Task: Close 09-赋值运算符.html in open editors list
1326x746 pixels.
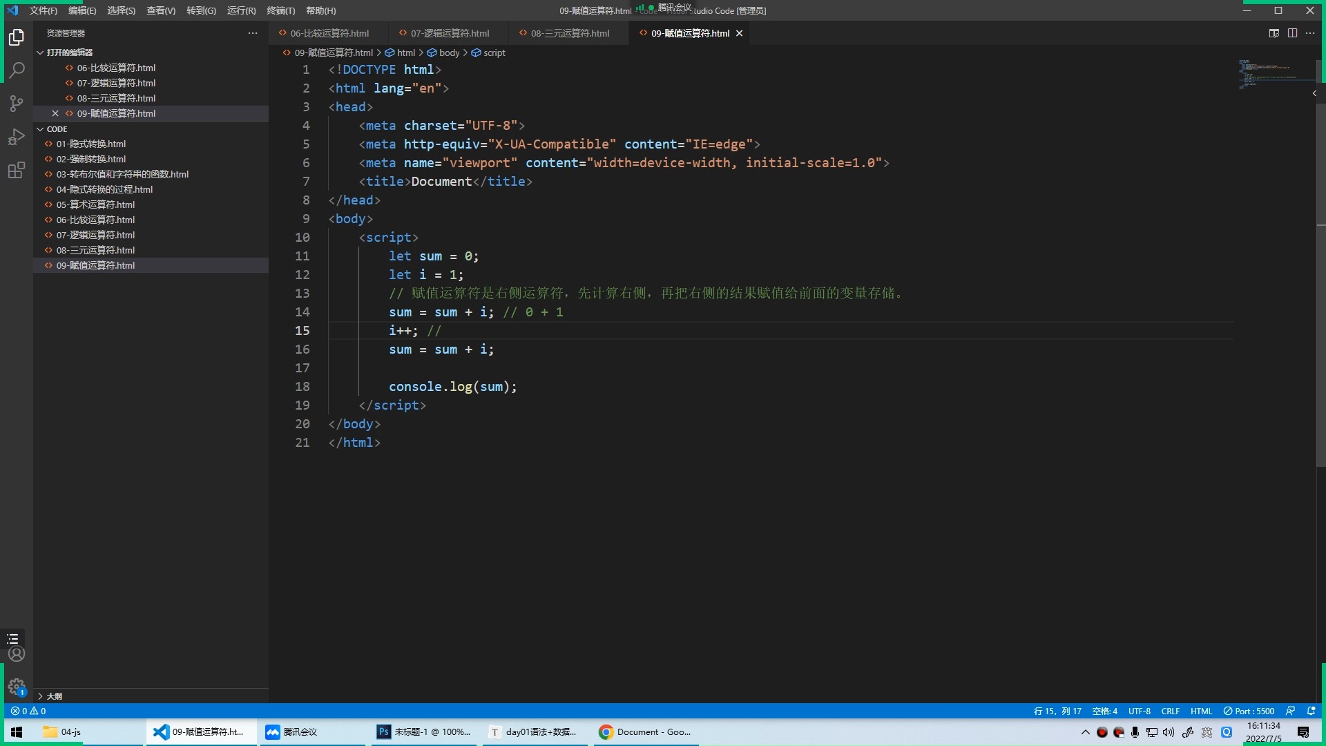Action: (x=55, y=113)
